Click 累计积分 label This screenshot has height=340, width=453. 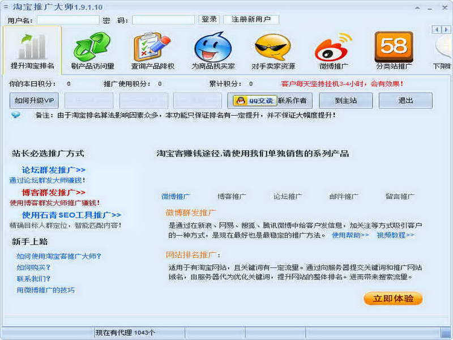pos(225,84)
